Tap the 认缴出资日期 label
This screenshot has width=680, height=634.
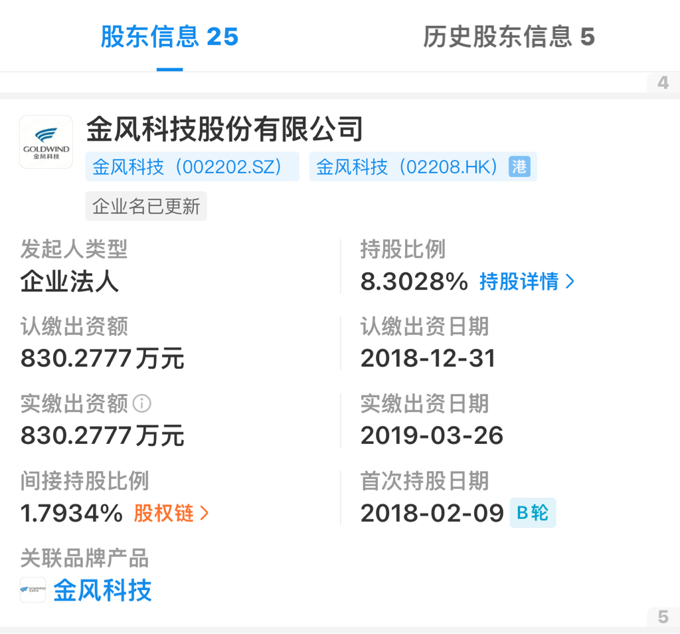[424, 326]
